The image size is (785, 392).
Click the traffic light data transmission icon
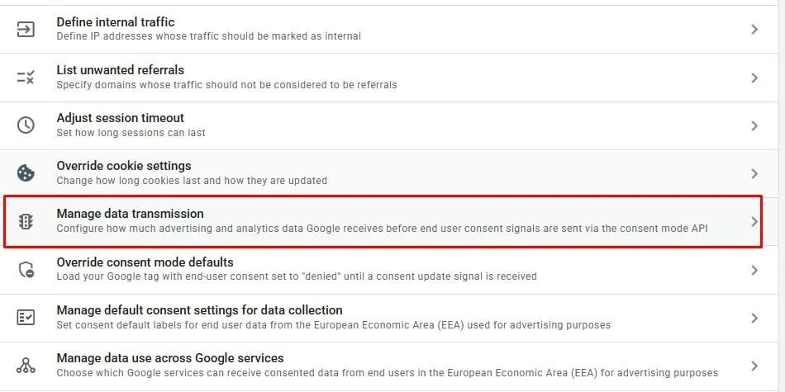click(x=26, y=221)
